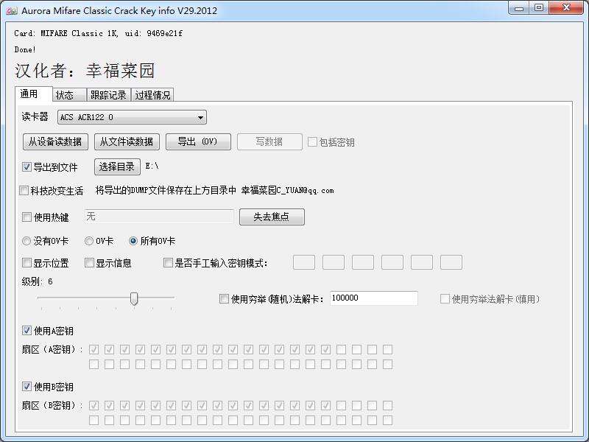
Task: Click the app icon in the title bar
Action: tap(12, 10)
